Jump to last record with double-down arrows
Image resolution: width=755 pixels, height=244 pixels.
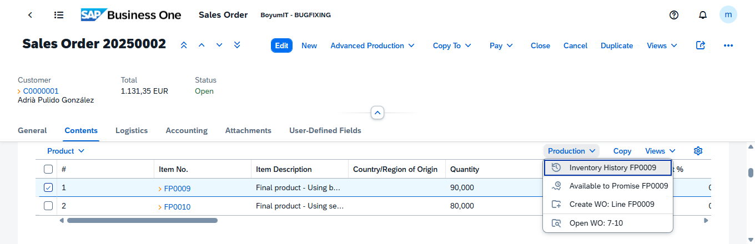pos(237,45)
